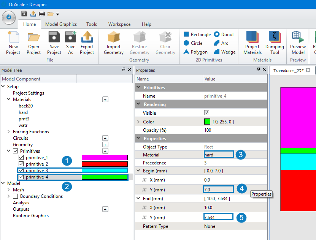Screen dimensions: 316x240
Task: Collapse the Materials tree node
Action: click(9, 99)
